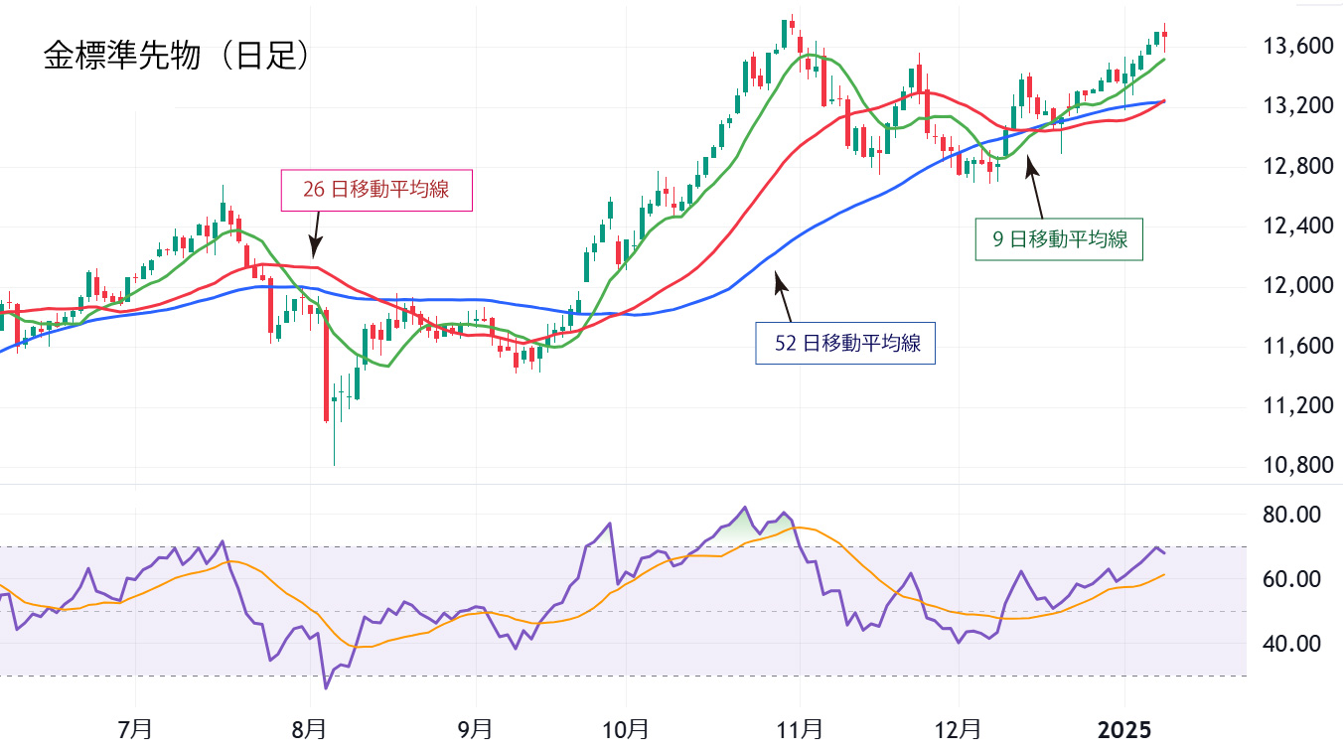Select the 26日移動平均線 label box

(x=375, y=190)
